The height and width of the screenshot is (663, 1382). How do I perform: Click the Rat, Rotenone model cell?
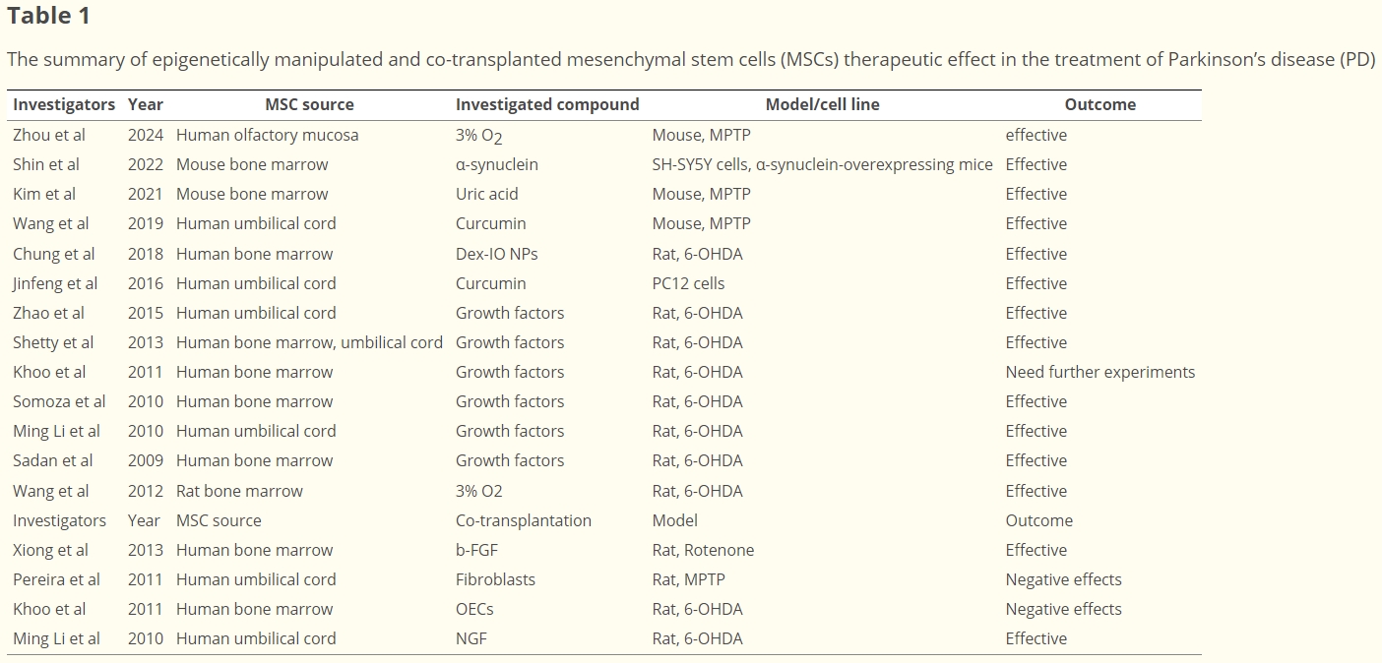pyautogui.click(x=703, y=550)
